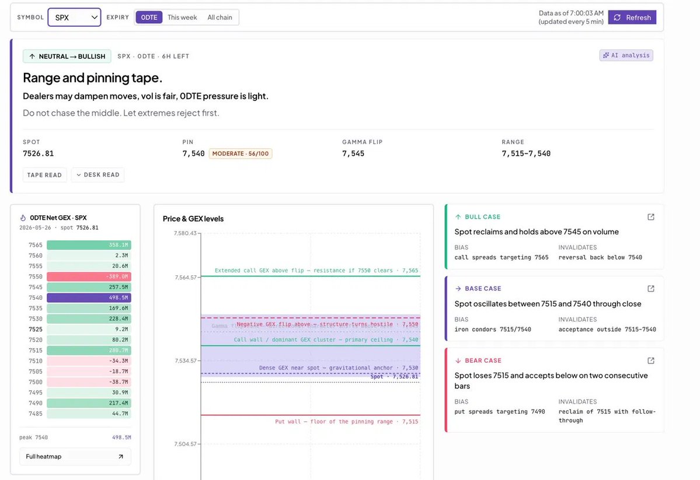The height and width of the screenshot is (480, 700).
Task: Click the MODERATE 56/100 pin badge
Action: [x=240, y=153]
